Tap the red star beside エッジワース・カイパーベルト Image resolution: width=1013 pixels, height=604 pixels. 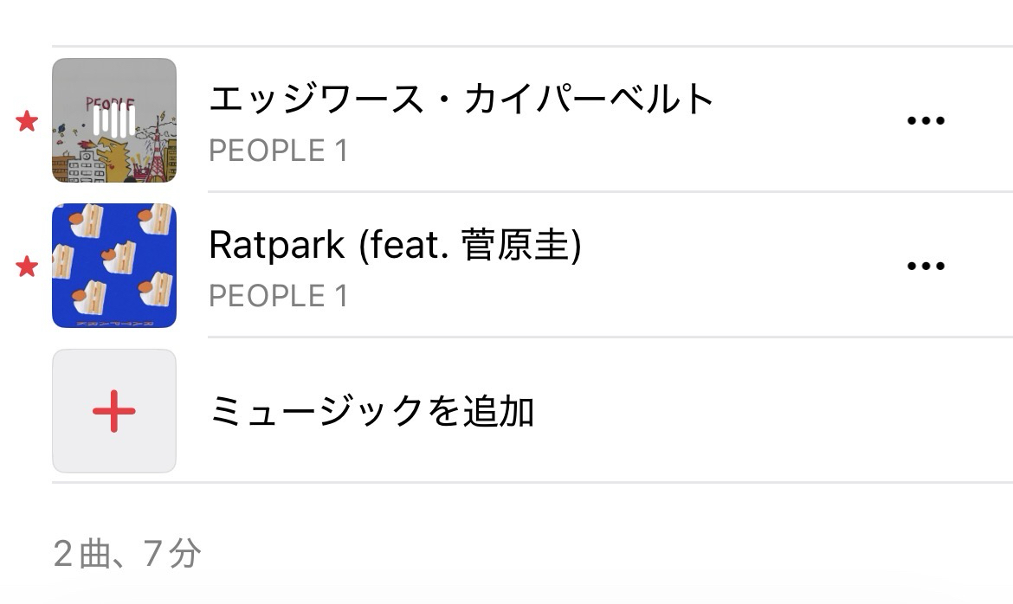(x=27, y=122)
